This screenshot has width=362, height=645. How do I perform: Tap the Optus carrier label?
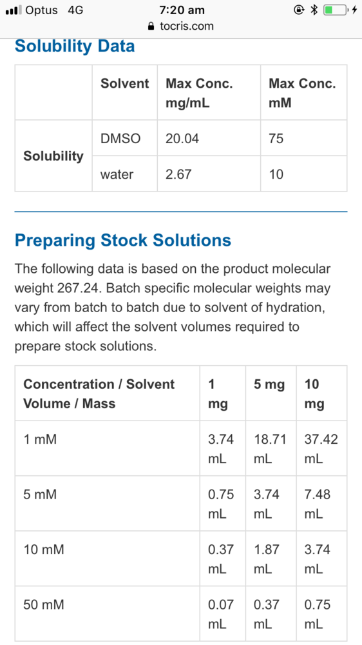43,10
